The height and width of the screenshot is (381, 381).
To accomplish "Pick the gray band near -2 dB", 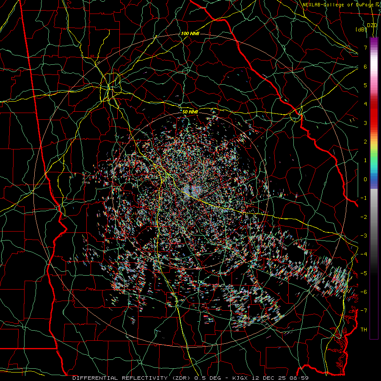I will tap(374, 217).
